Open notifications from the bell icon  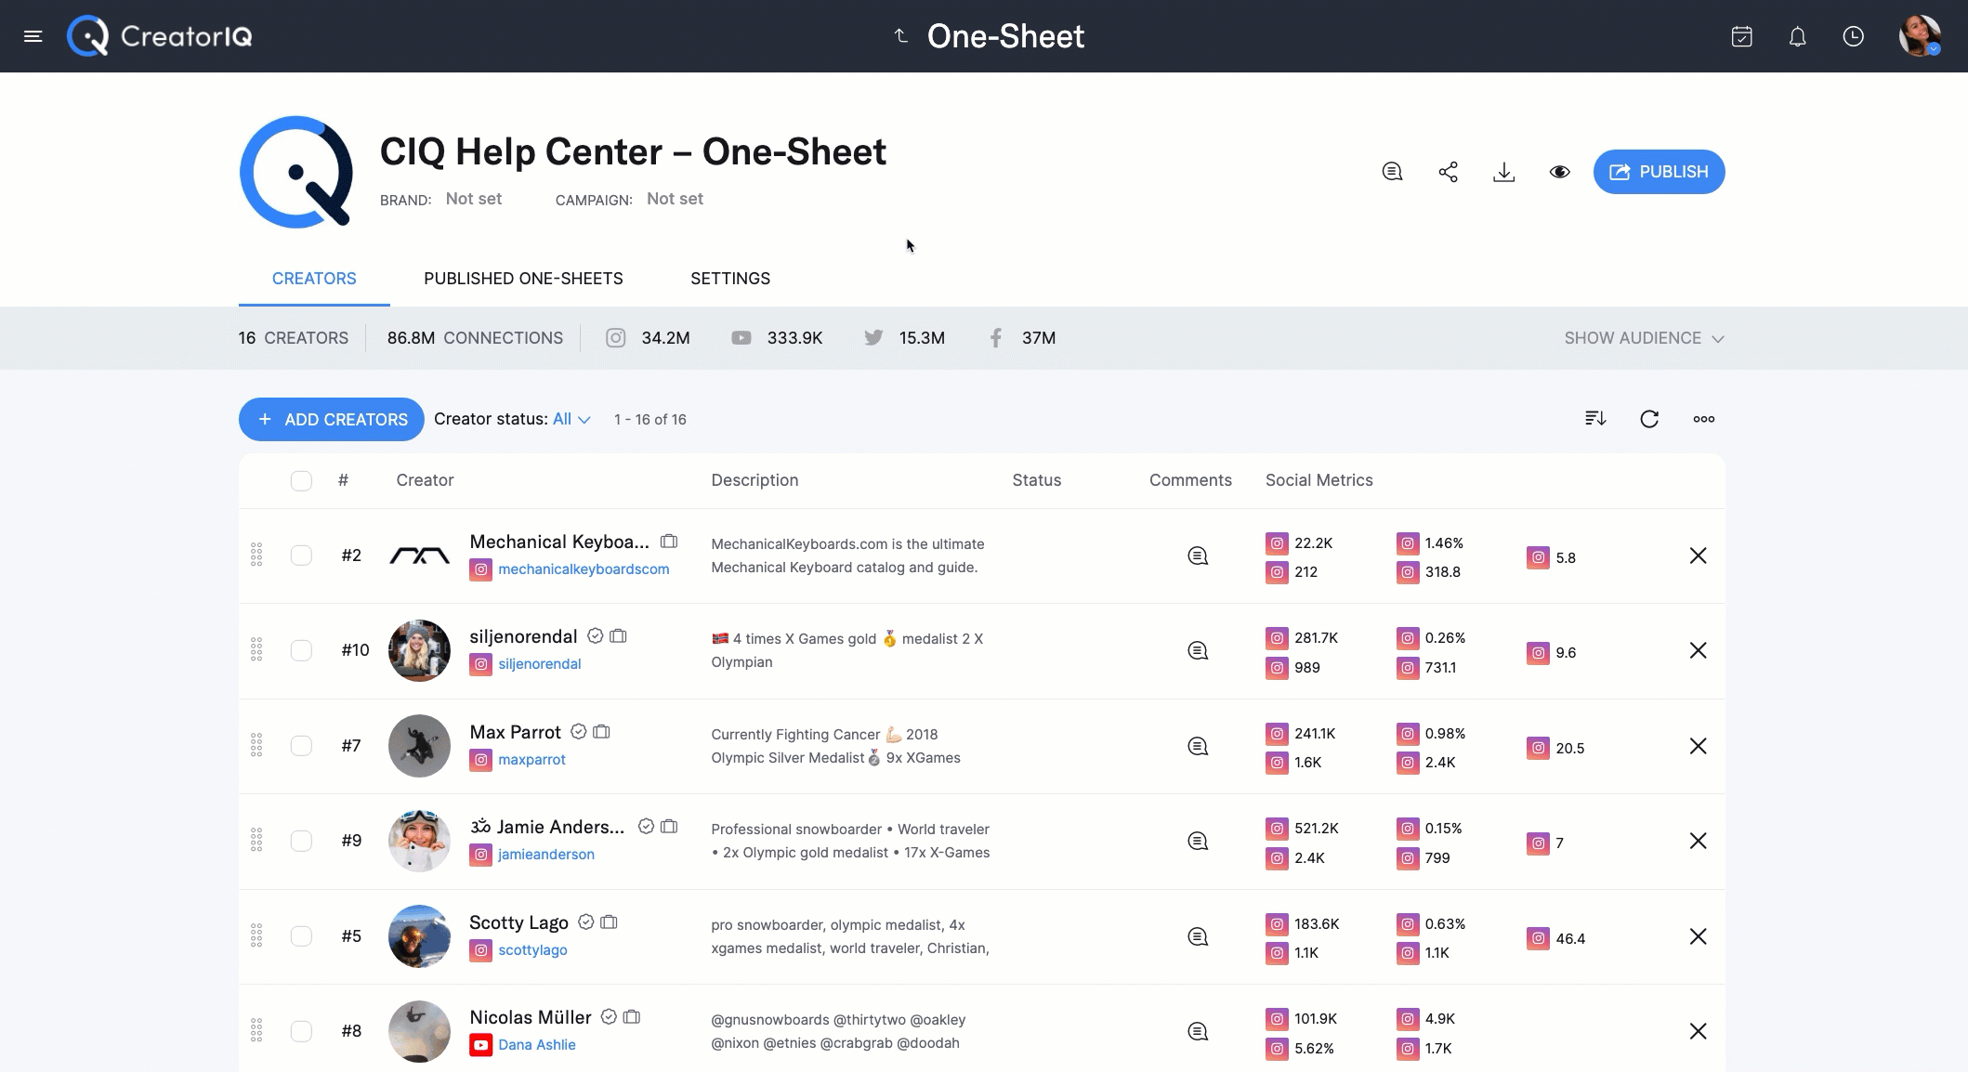point(1796,36)
